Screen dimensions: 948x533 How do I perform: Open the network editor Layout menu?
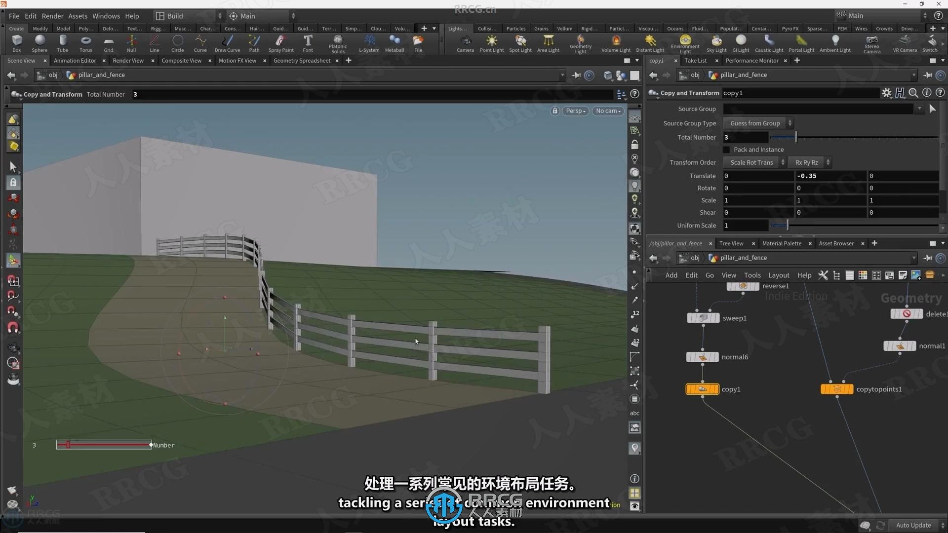click(x=779, y=275)
